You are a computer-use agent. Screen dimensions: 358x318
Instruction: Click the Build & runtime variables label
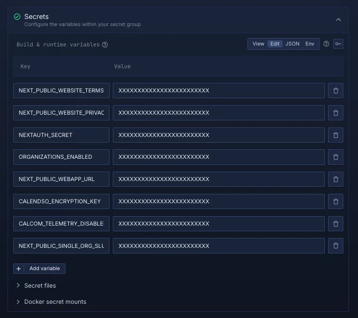[x=58, y=45]
